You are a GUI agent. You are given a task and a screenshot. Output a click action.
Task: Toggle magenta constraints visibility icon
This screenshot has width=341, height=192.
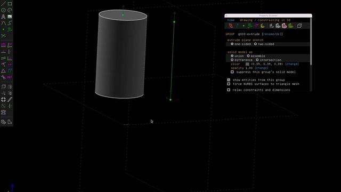257,26
